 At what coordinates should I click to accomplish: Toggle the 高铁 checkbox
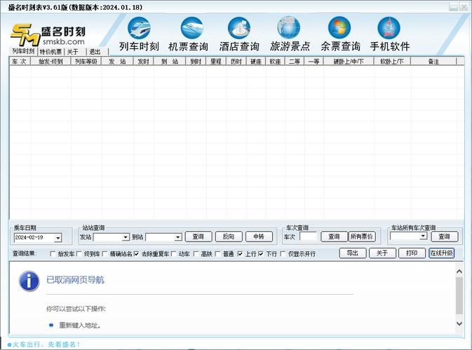click(x=196, y=254)
